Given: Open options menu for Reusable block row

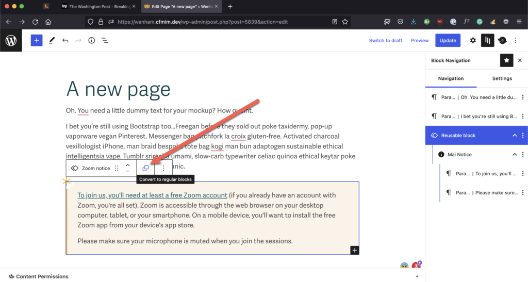Looking at the screenshot, I should tap(523, 136).
